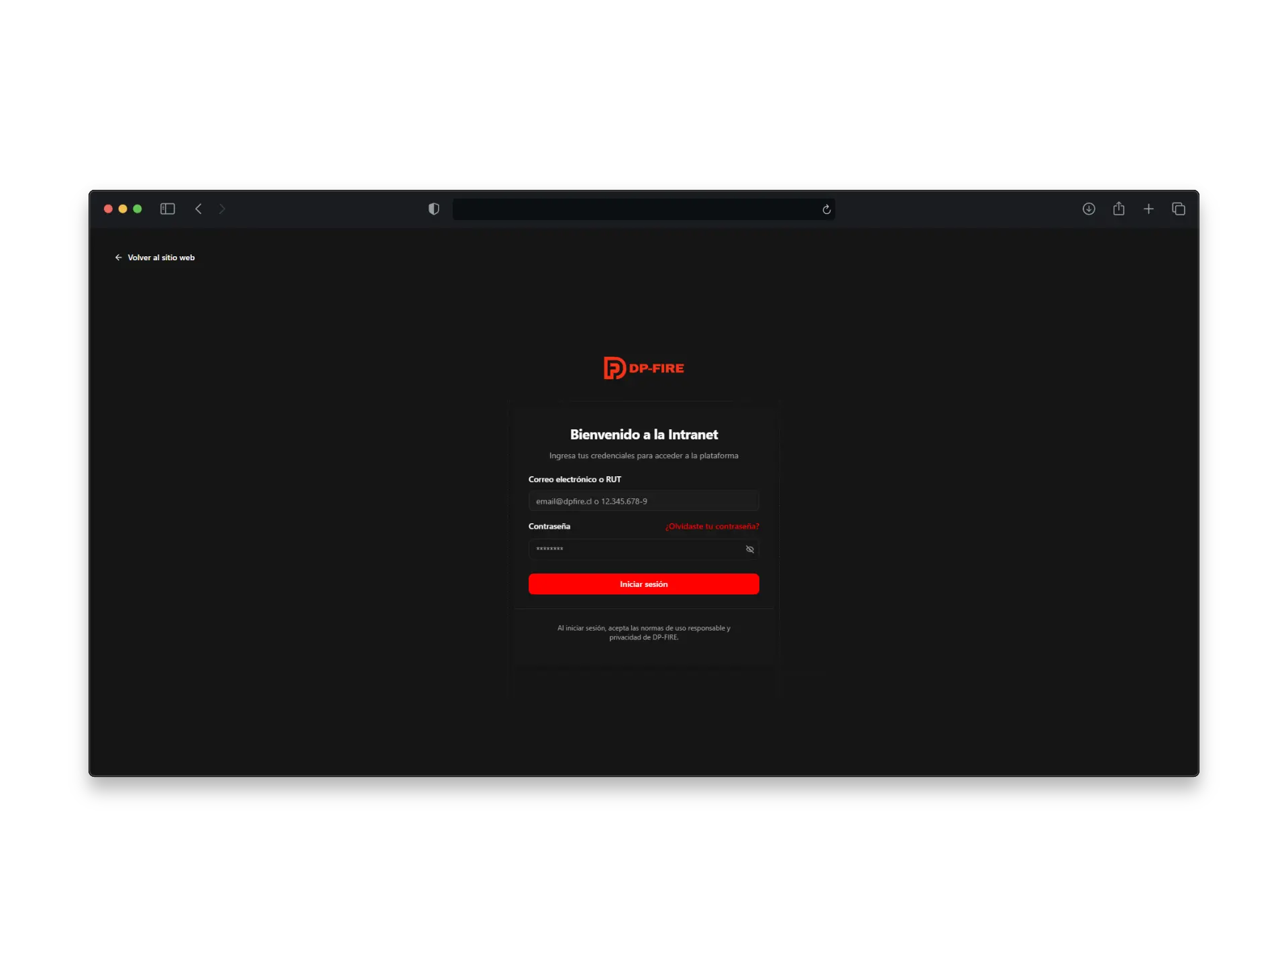The width and height of the screenshot is (1288, 966).
Task: Reload the page with refresh icon
Action: tap(826, 209)
